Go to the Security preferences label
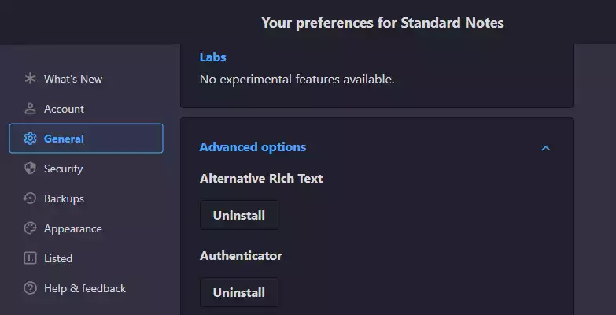The image size is (616, 315). point(63,169)
